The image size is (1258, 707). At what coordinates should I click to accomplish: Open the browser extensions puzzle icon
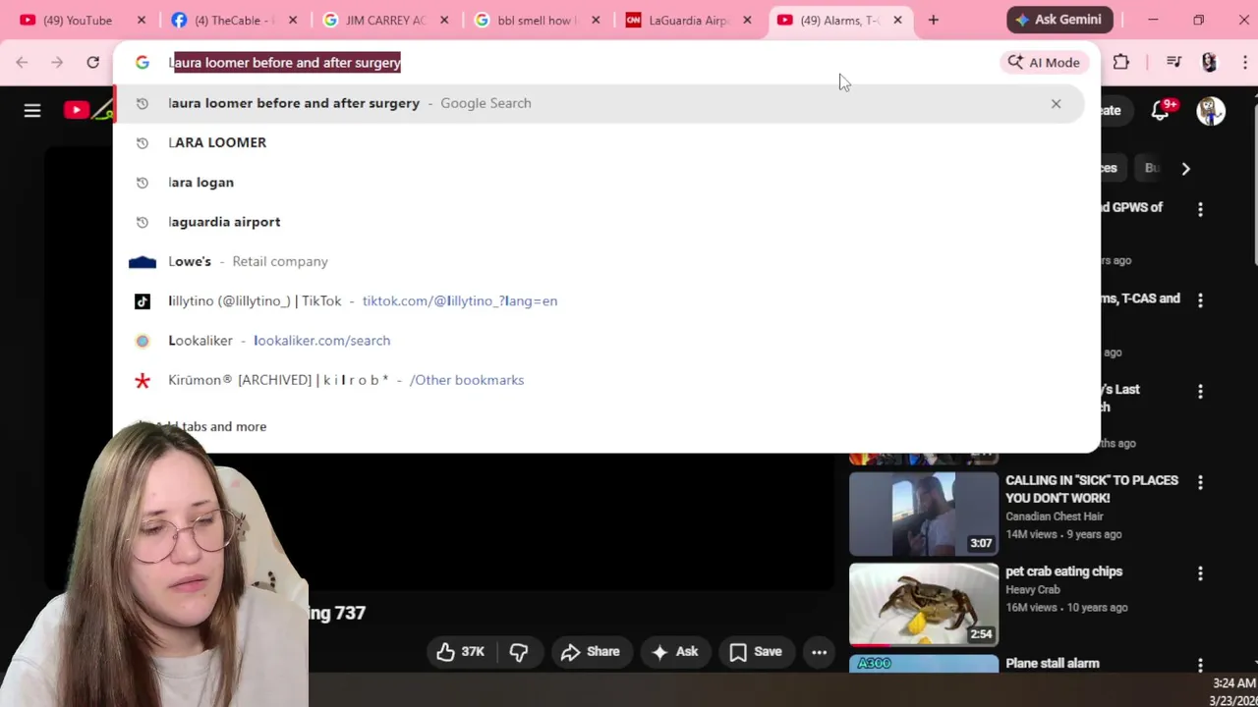1121,63
